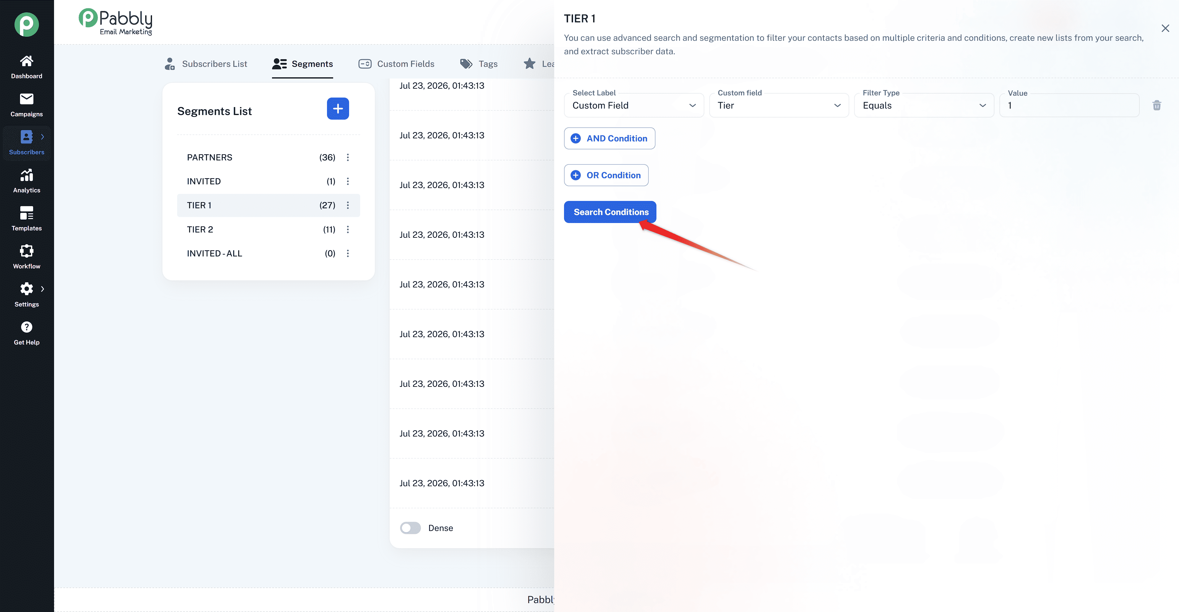Screen dimensions: 1179x612
Task: Select the TIER 1 segment
Action: click(x=268, y=205)
